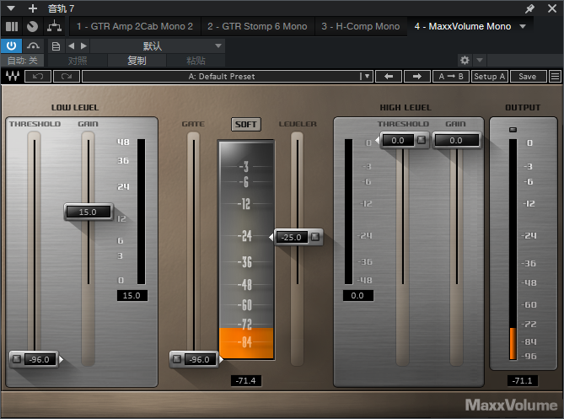Load next Waves preset right arrow
Image resolution: width=564 pixels, height=419 pixels.
(417, 76)
